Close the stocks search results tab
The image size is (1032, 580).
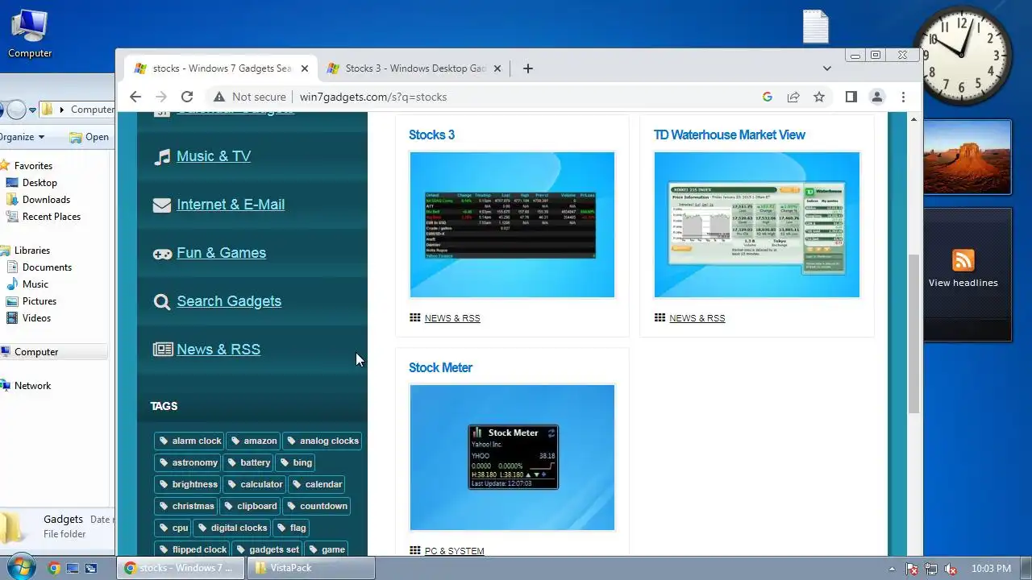305,68
